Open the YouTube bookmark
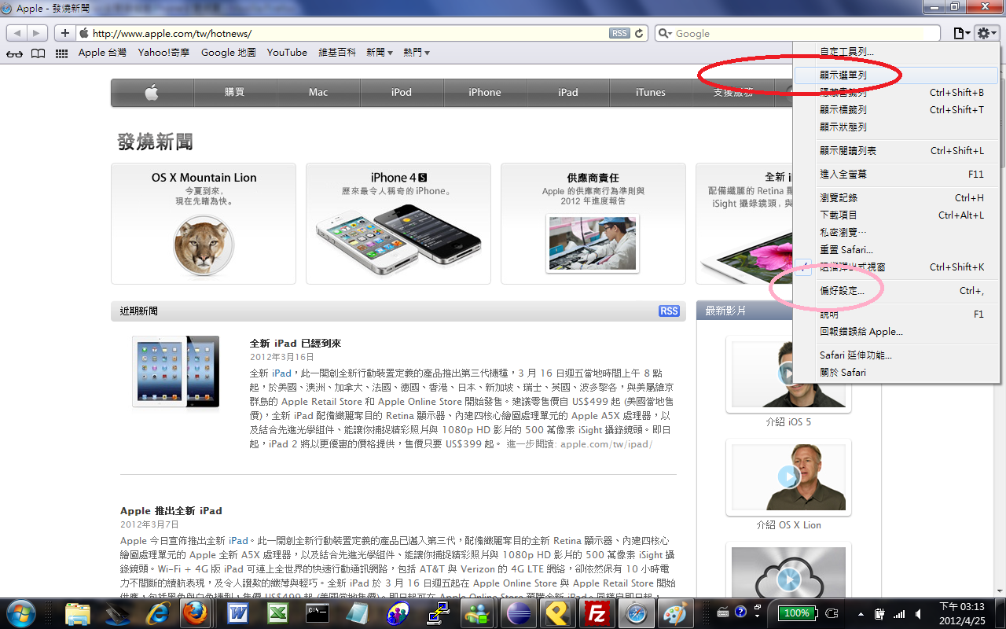This screenshot has height=629, width=1006. click(287, 53)
